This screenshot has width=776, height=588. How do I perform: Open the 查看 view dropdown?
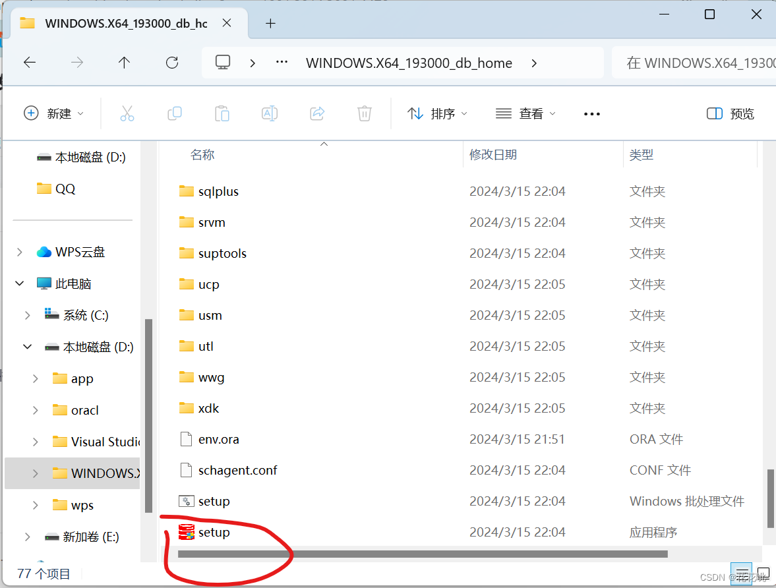[525, 114]
